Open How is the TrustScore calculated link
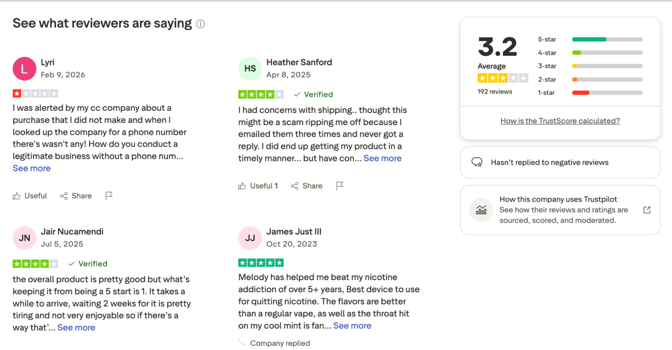672x350 pixels. 560,121
